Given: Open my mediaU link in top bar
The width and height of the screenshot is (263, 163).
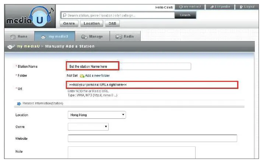Looking at the screenshot, I should tap(190, 7).
